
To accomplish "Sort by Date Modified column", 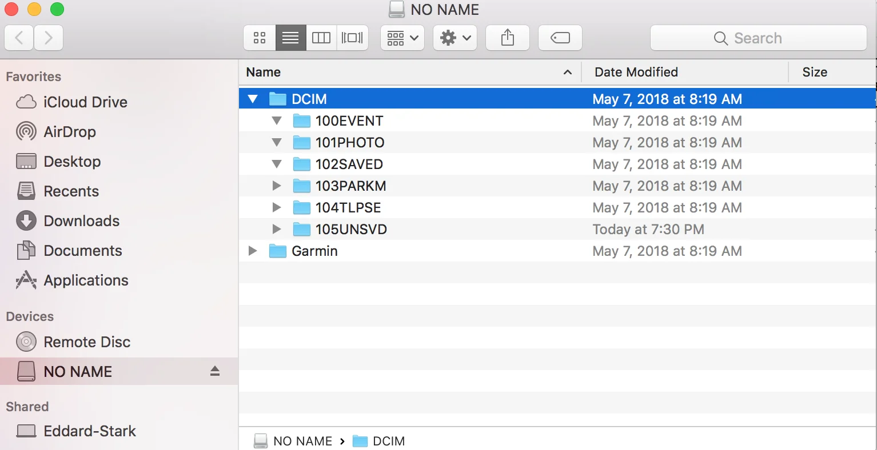I will click(x=636, y=73).
